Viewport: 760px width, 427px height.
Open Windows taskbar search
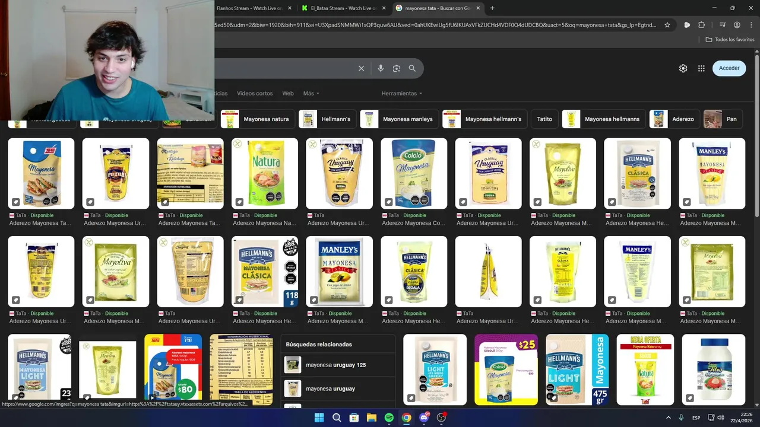pyautogui.click(x=337, y=418)
